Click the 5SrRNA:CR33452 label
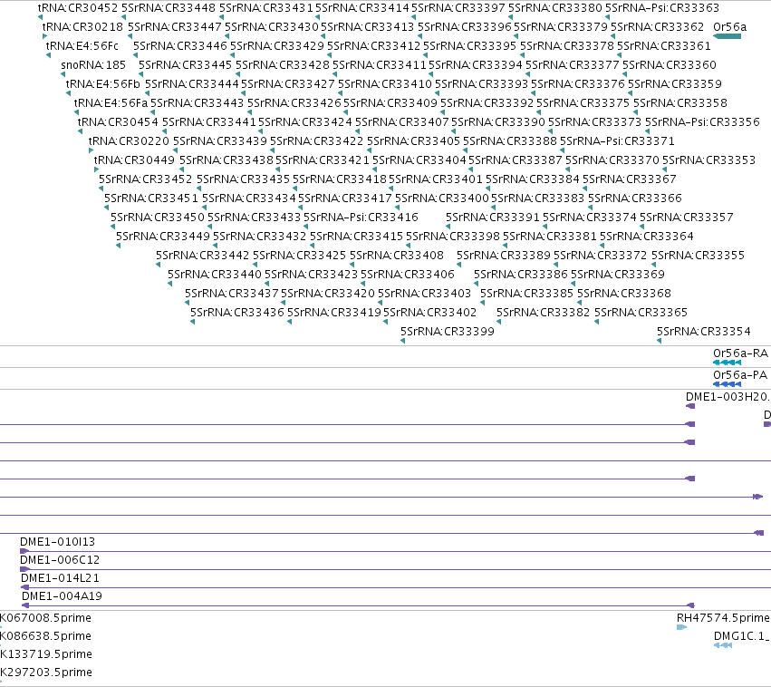The image size is (771, 687). click(146, 179)
